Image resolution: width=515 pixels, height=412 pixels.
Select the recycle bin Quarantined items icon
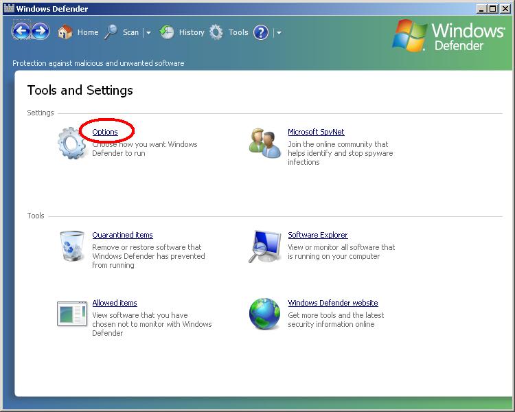pos(71,246)
